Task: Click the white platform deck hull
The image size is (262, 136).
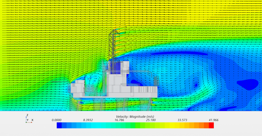Action: point(115,95)
